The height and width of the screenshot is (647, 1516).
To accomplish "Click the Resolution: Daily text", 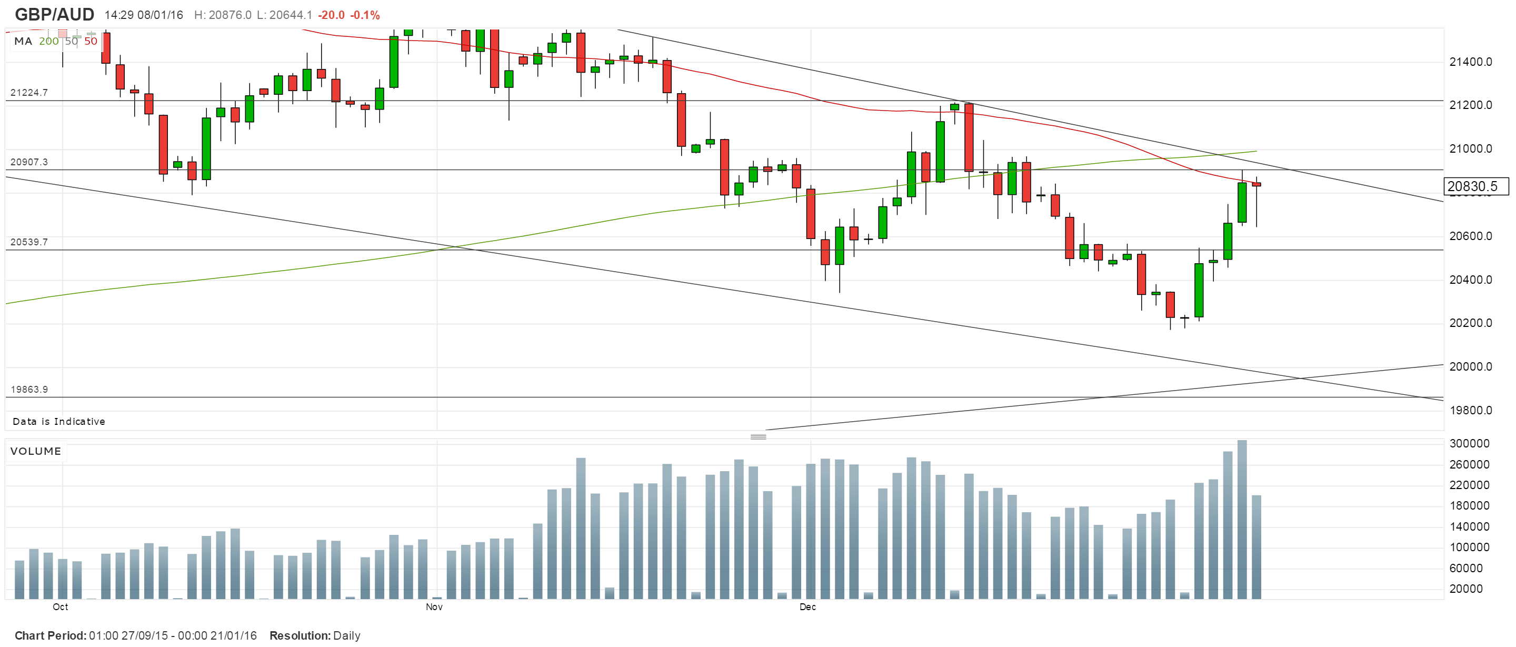I will 314,636.
